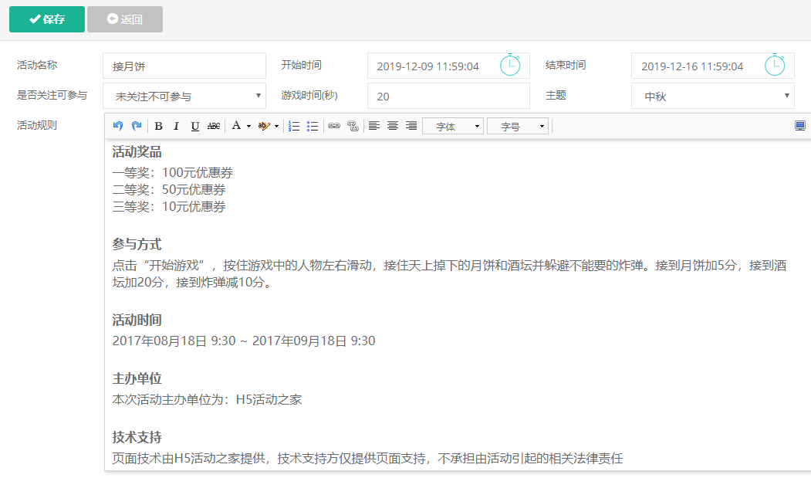Center-align the text
This screenshot has height=478, width=811.
[x=393, y=126]
